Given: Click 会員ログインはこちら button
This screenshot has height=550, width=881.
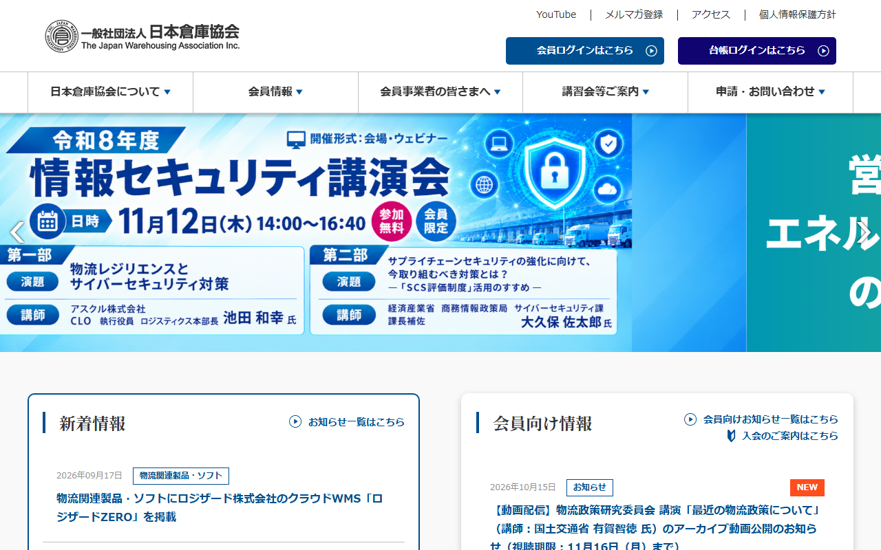Looking at the screenshot, I should [x=585, y=51].
